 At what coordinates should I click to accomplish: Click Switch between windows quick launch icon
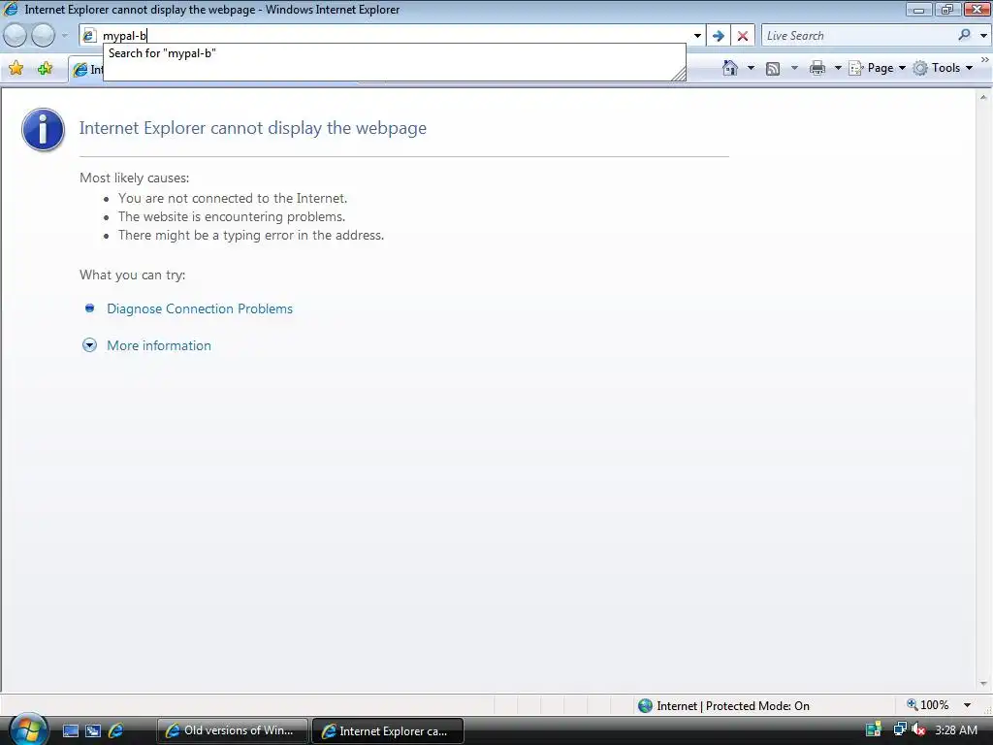tap(93, 730)
